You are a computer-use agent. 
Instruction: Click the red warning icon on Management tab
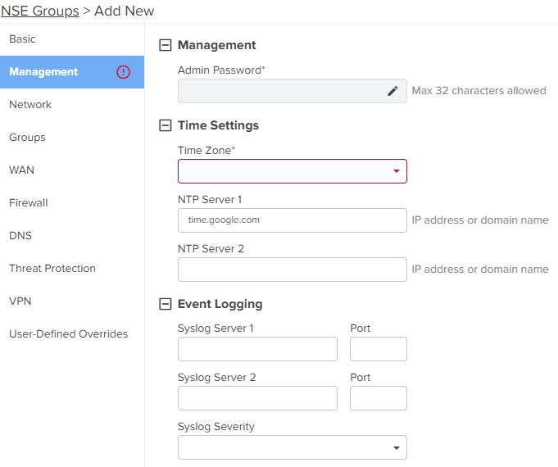(x=123, y=72)
